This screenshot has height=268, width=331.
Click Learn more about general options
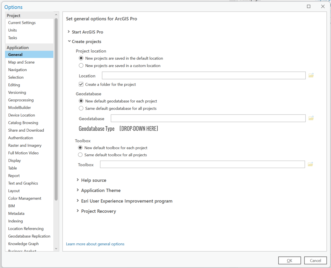[95, 244]
